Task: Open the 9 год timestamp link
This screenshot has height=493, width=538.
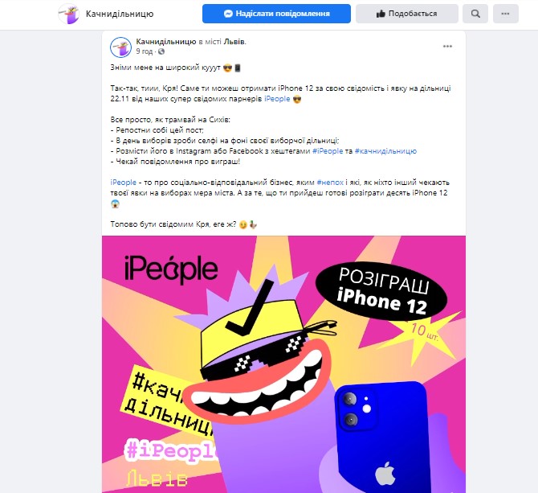Action: [x=144, y=51]
